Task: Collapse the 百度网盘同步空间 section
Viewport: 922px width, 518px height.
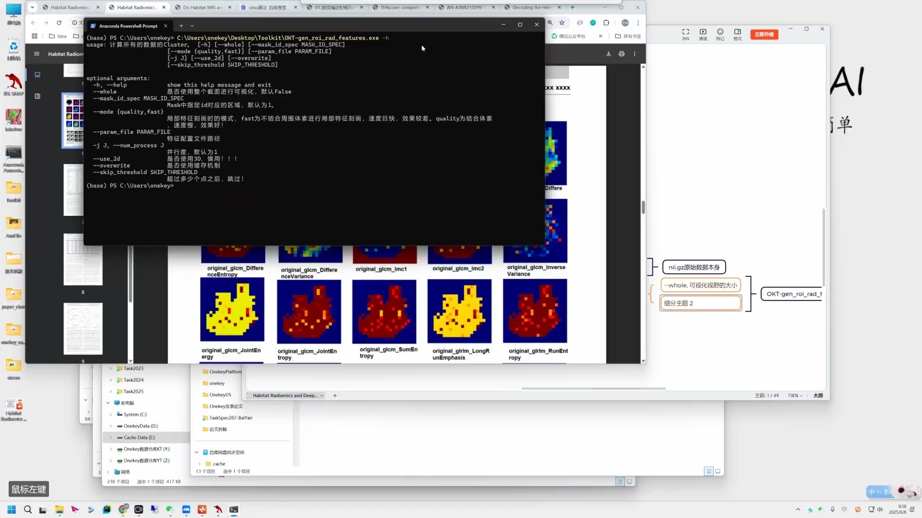Action: (x=196, y=452)
